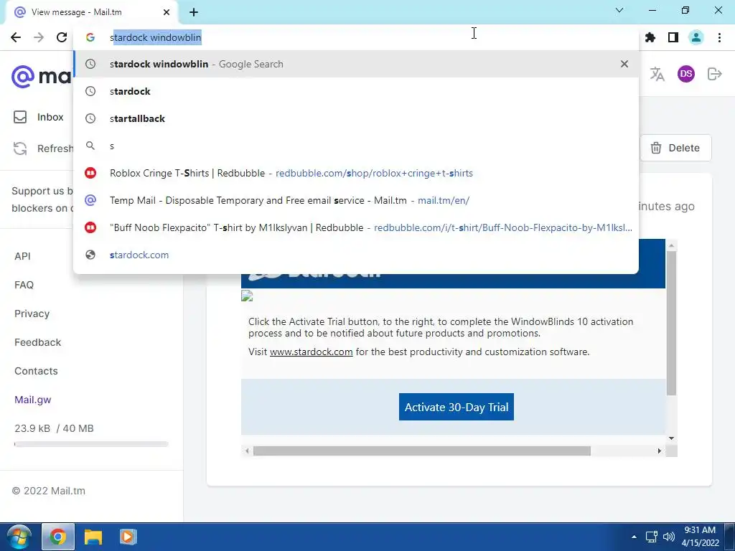Select the single-letter 's' search suggestion
Image resolution: width=735 pixels, height=551 pixels.
tap(356, 146)
